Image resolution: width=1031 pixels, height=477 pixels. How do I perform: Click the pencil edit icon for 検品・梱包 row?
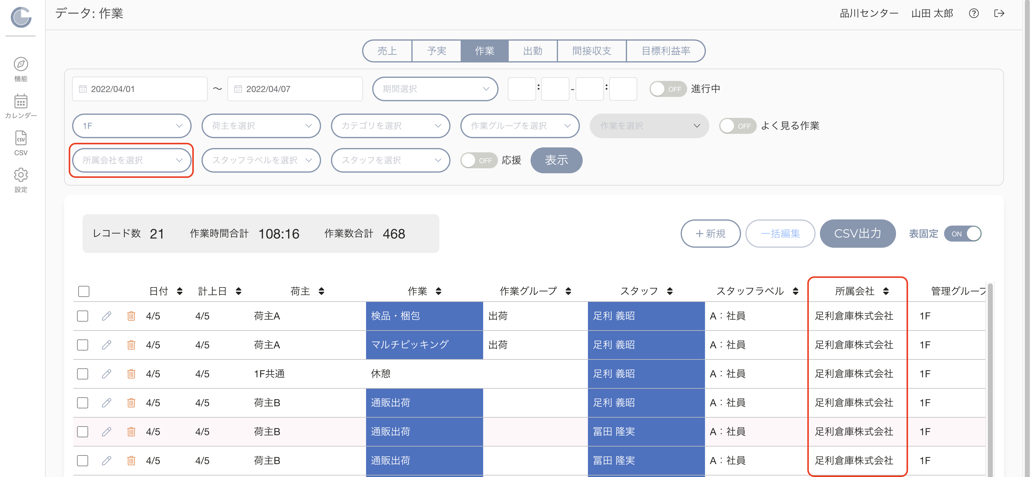[x=107, y=316]
